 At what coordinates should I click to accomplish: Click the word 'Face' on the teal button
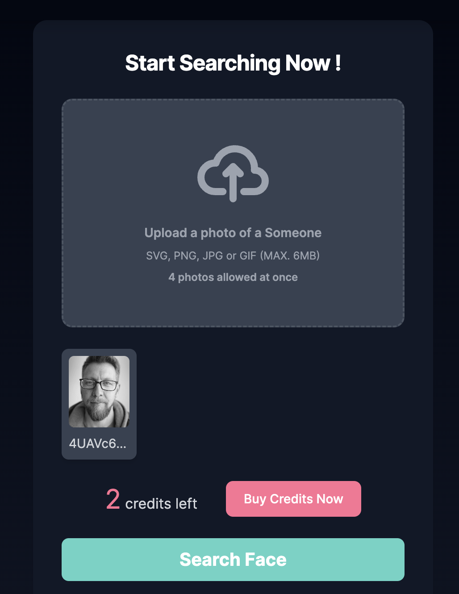click(266, 560)
